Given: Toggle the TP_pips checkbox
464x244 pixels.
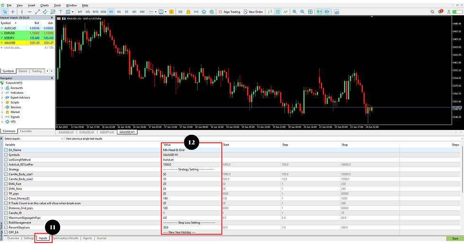Looking at the screenshot, I should coord(6,194).
